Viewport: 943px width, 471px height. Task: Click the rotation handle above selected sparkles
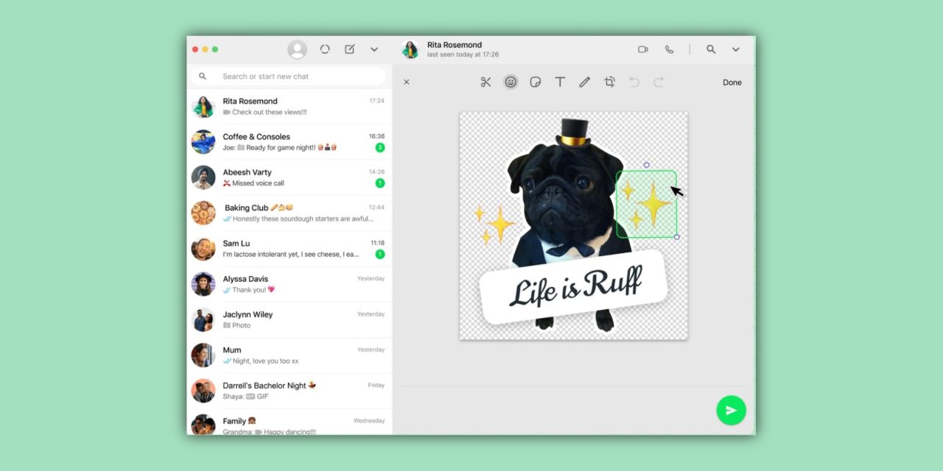(647, 165)
